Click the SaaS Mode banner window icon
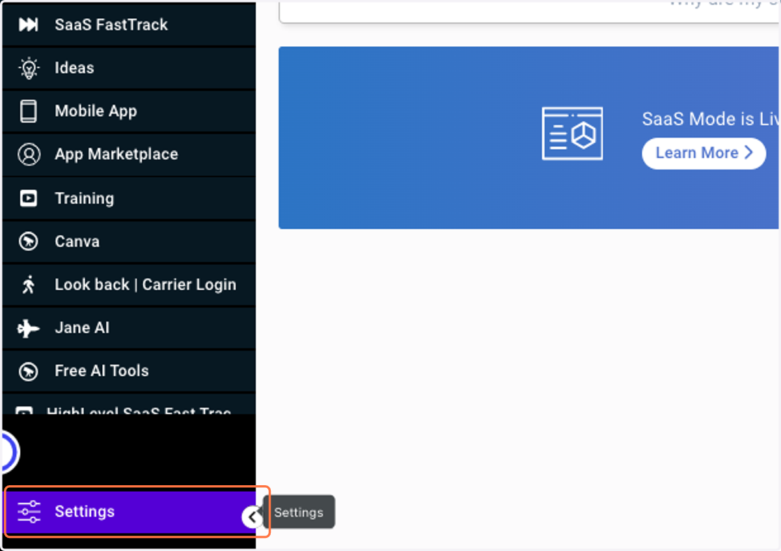Viewport: 781px width, 551px height. click(x=572, y=134)
